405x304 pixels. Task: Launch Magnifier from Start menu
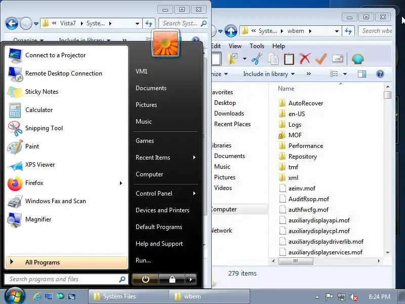66,219
